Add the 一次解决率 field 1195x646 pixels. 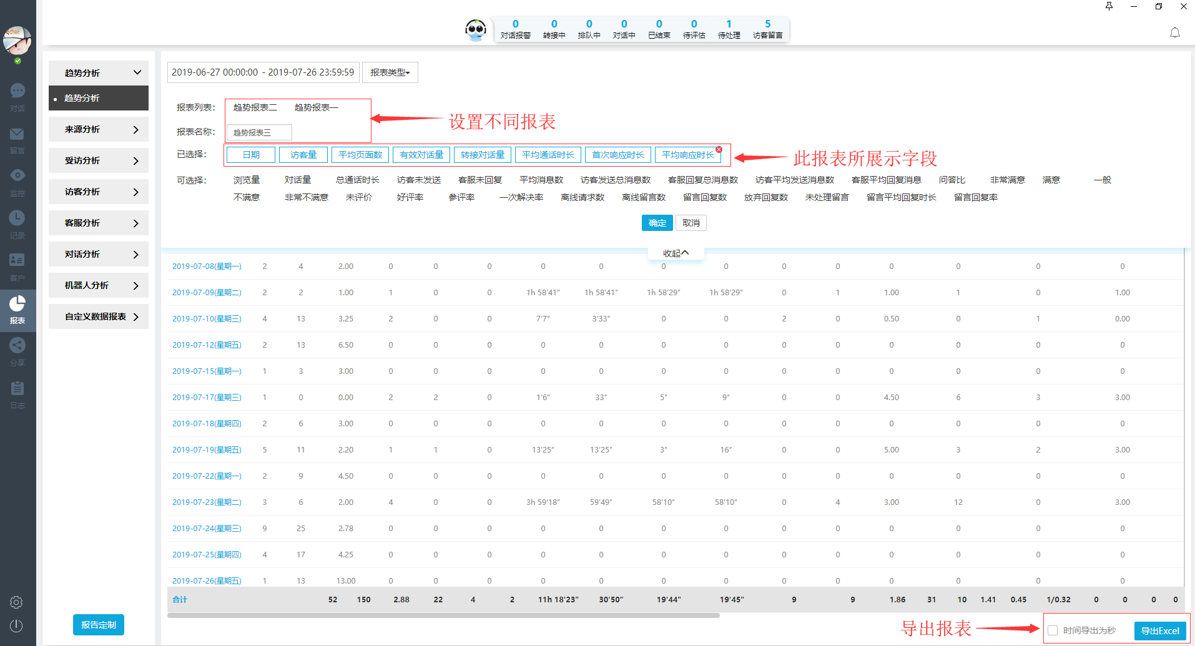click(x=521, y=197)
